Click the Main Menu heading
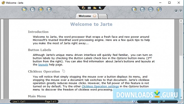 pyautogui.click(x=37, y=96)
